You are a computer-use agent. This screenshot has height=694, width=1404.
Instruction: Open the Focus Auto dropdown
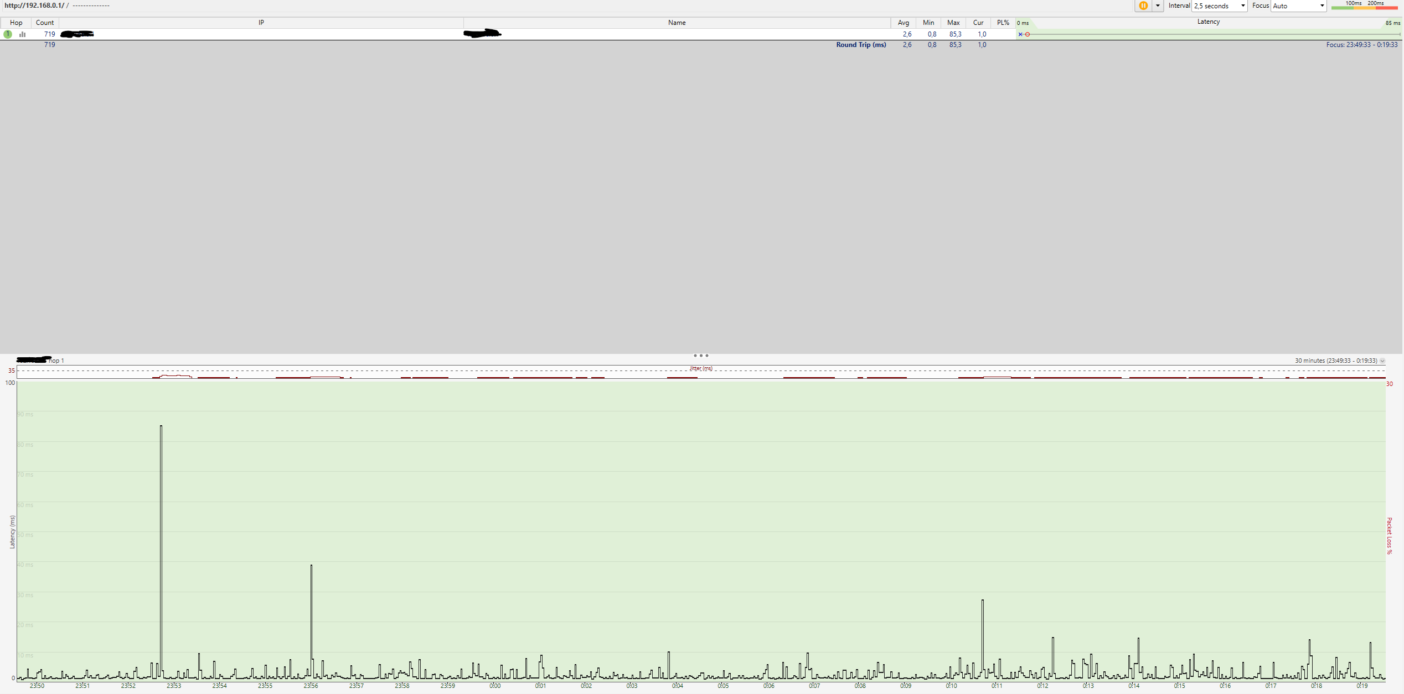pyautogui.click(x=1298, y=6)
